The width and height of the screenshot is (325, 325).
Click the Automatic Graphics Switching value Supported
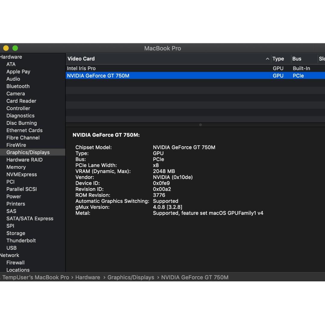tap(166, 201)
